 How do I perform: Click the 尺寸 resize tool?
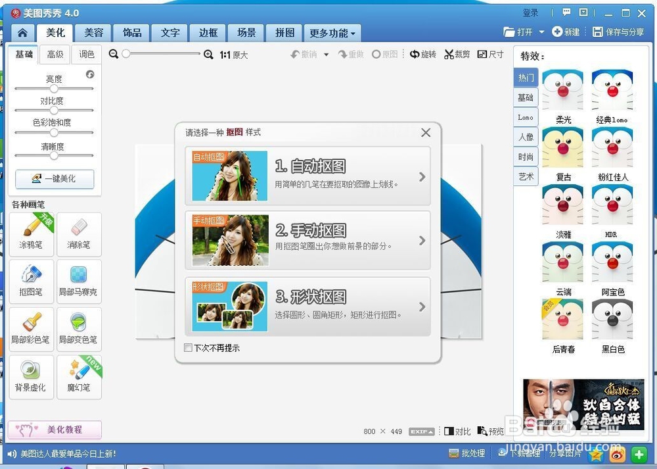point(490,54)
